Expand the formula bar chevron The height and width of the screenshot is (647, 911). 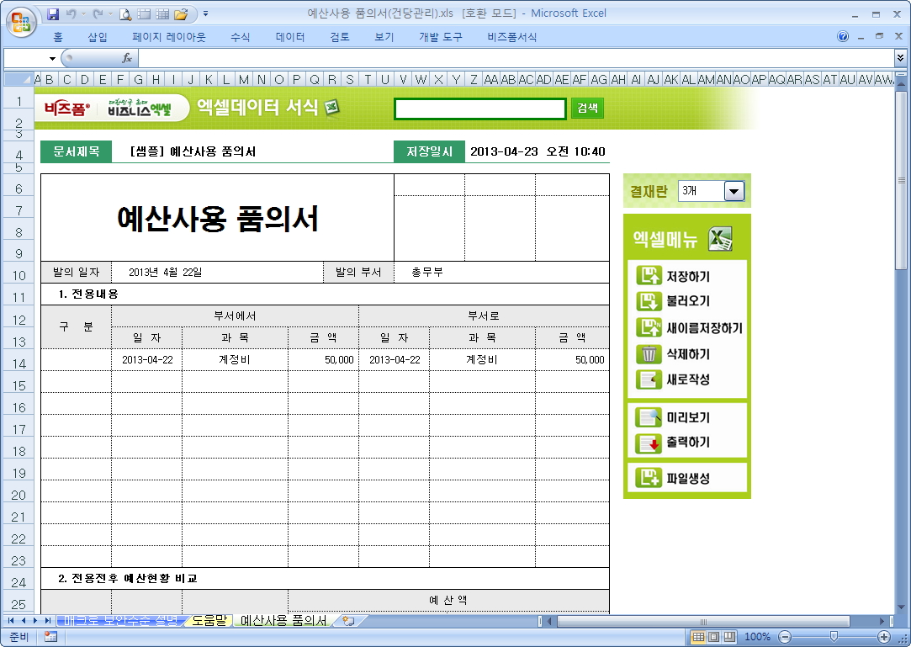click(900, 57)
